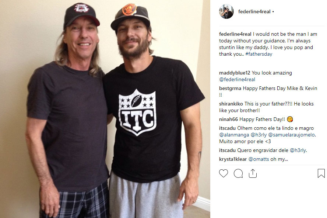327x218 pixels.
Task: Open federline4real username in caption
Action: (235, 34)
